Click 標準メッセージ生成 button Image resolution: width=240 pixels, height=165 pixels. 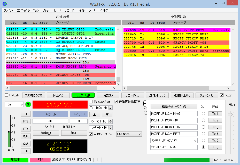[x=174, y=107]
